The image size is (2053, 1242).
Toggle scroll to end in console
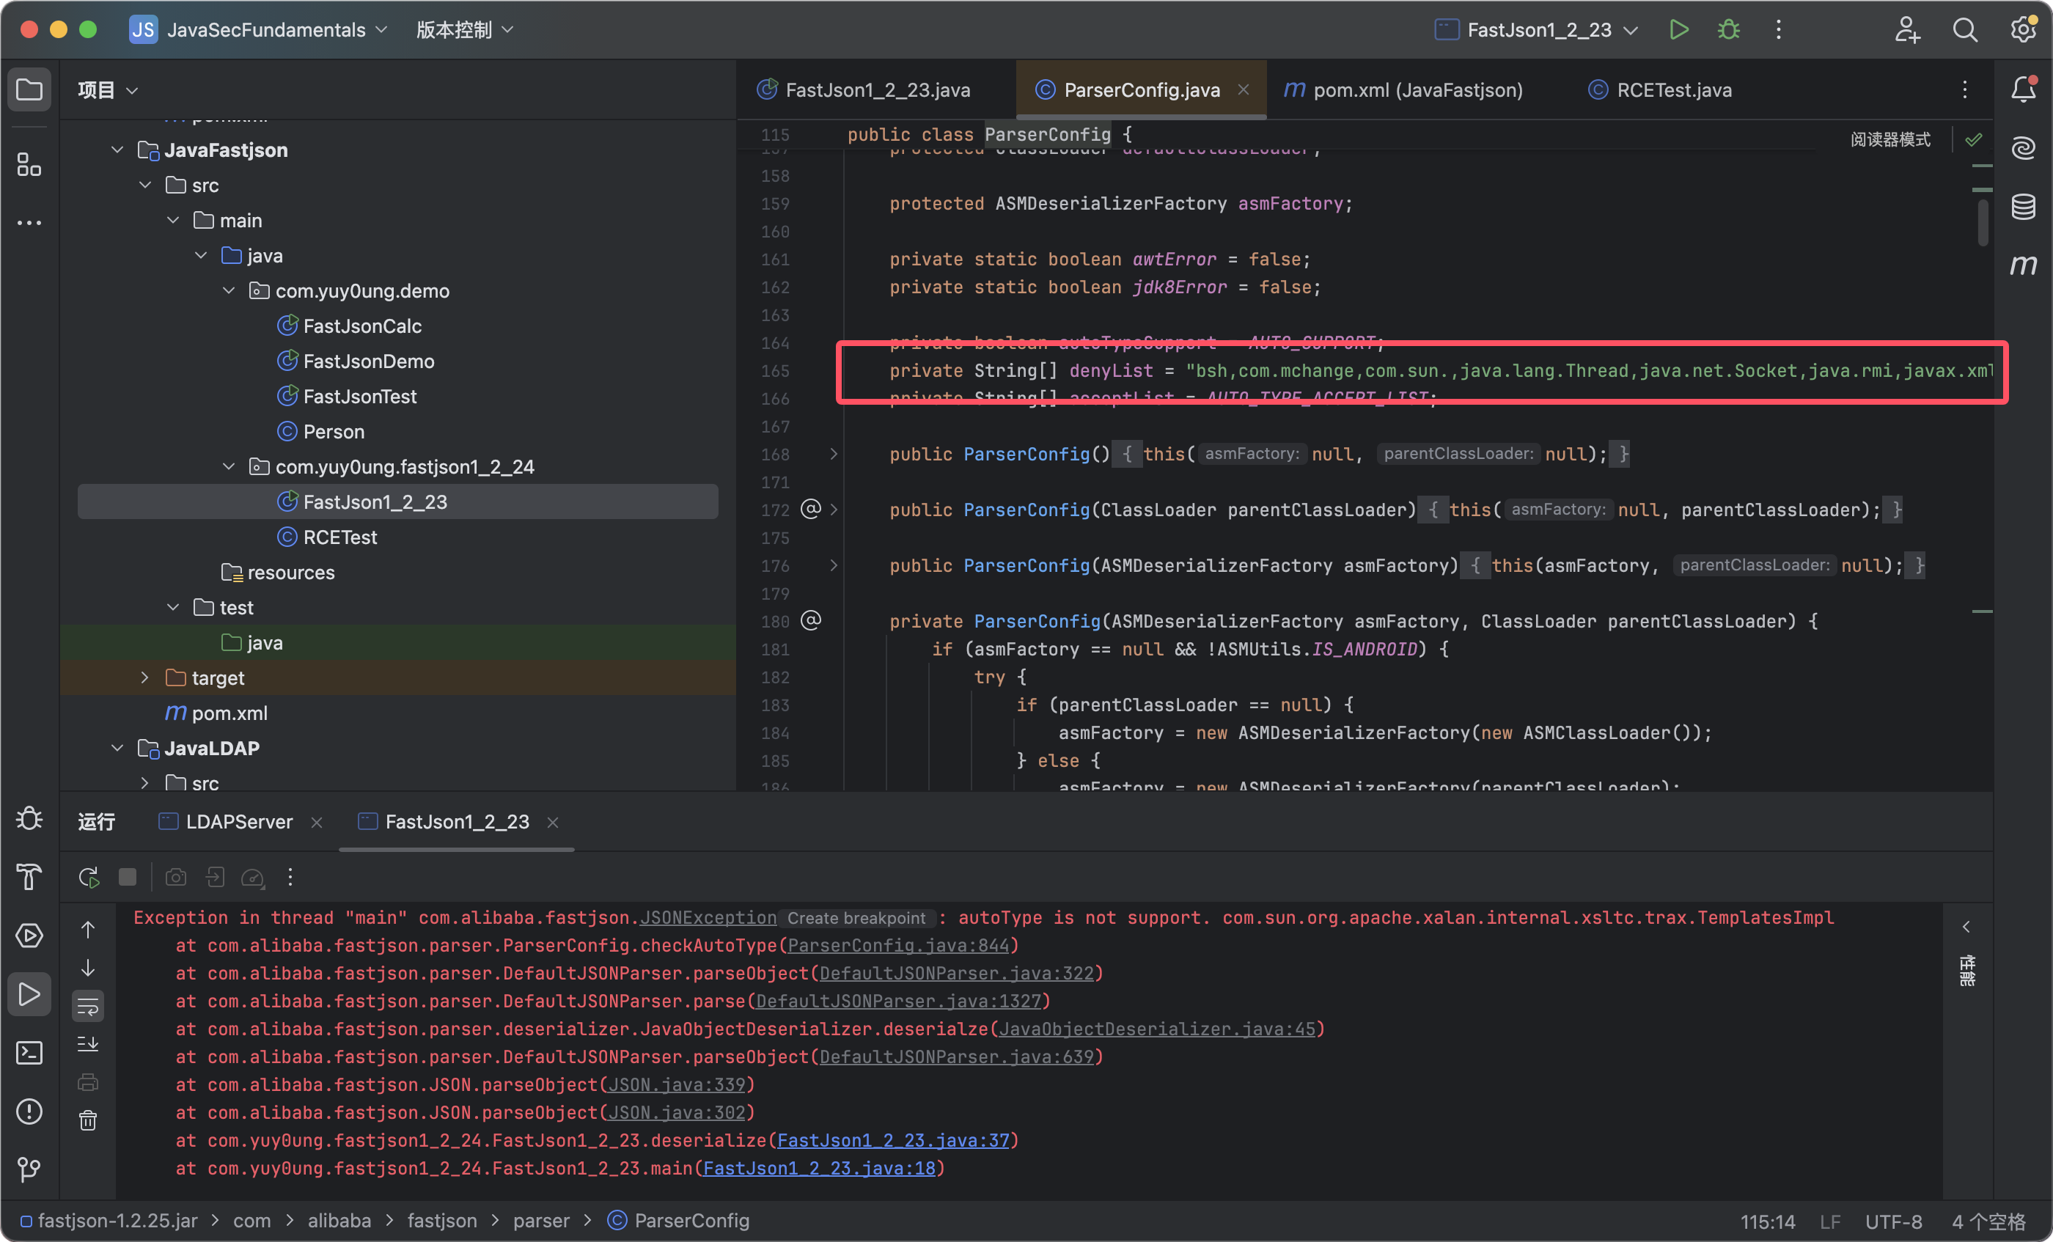(x=88, y=1045)
